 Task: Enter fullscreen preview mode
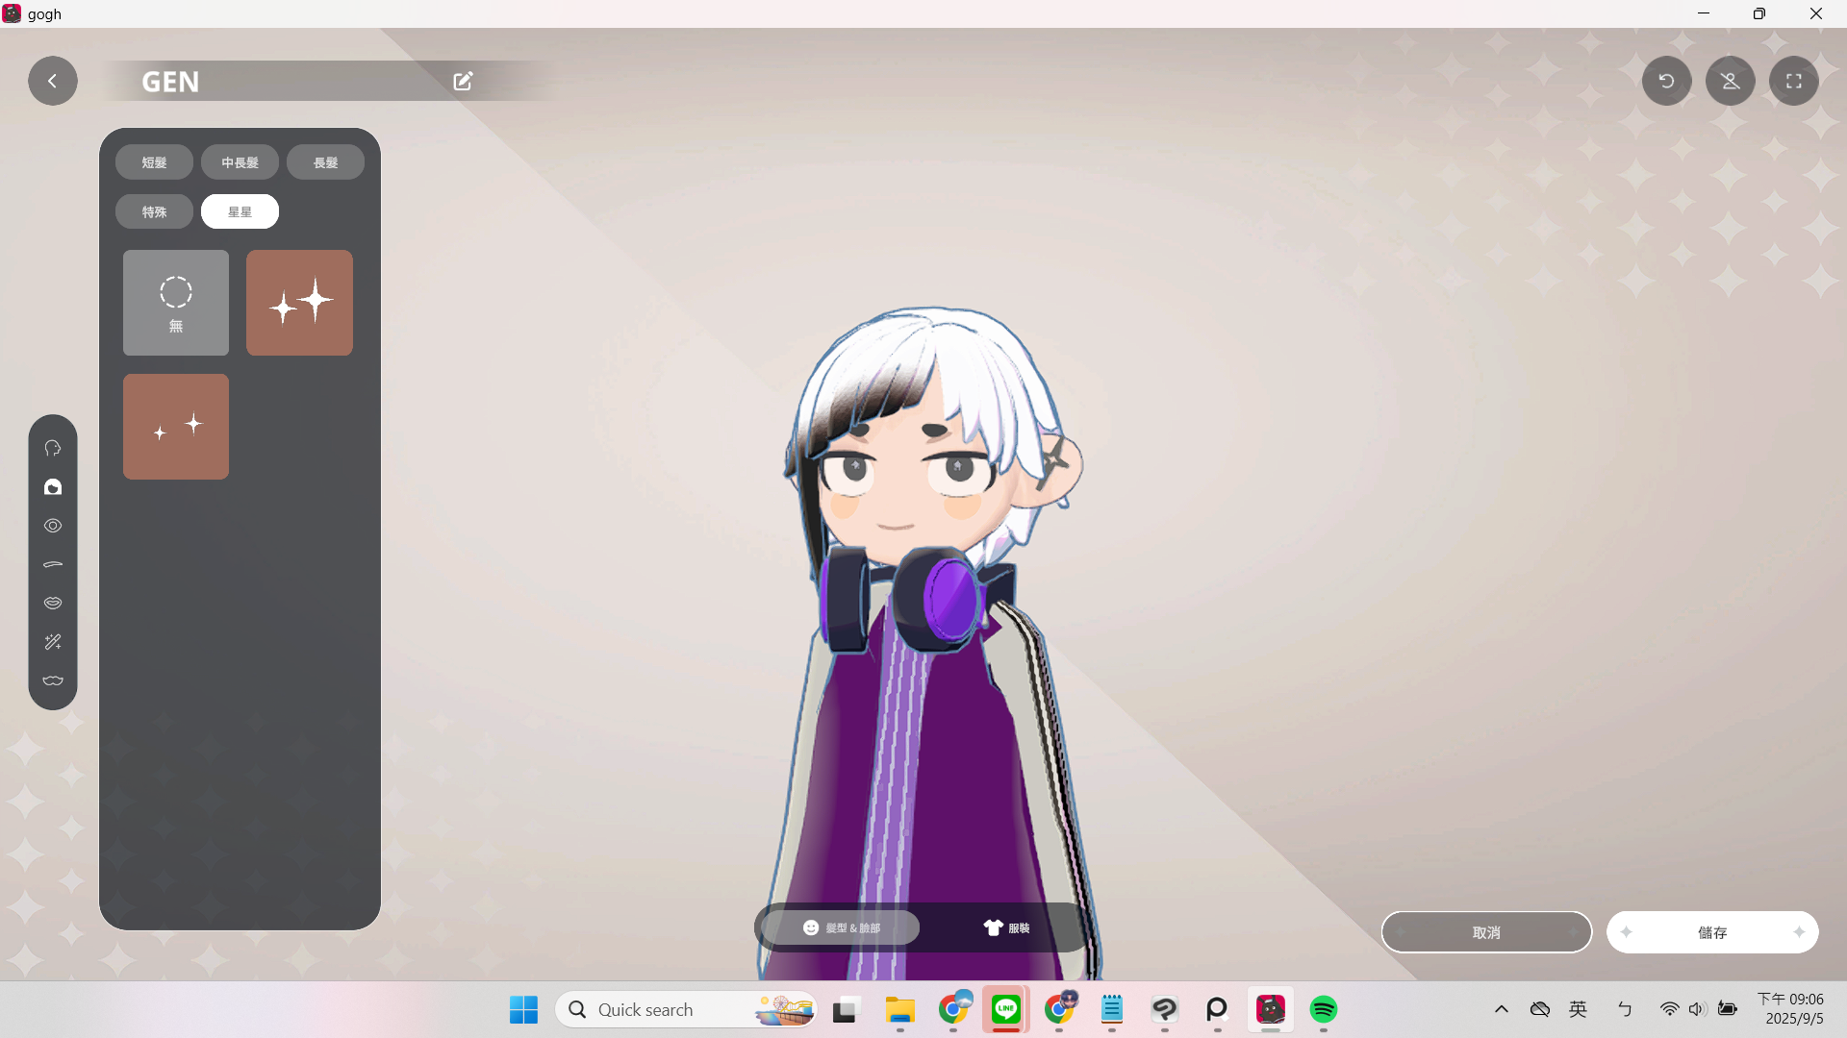[1793, 81]
